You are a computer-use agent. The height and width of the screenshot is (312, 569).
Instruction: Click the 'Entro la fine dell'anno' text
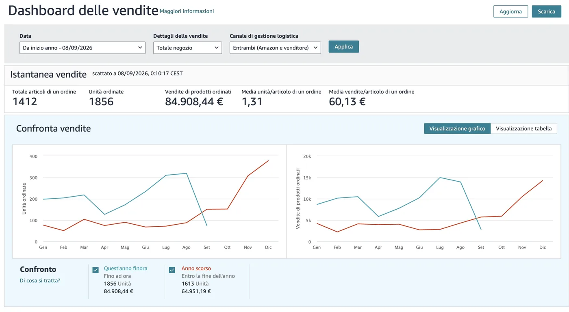pyautogui.click(x=208, y=276)
